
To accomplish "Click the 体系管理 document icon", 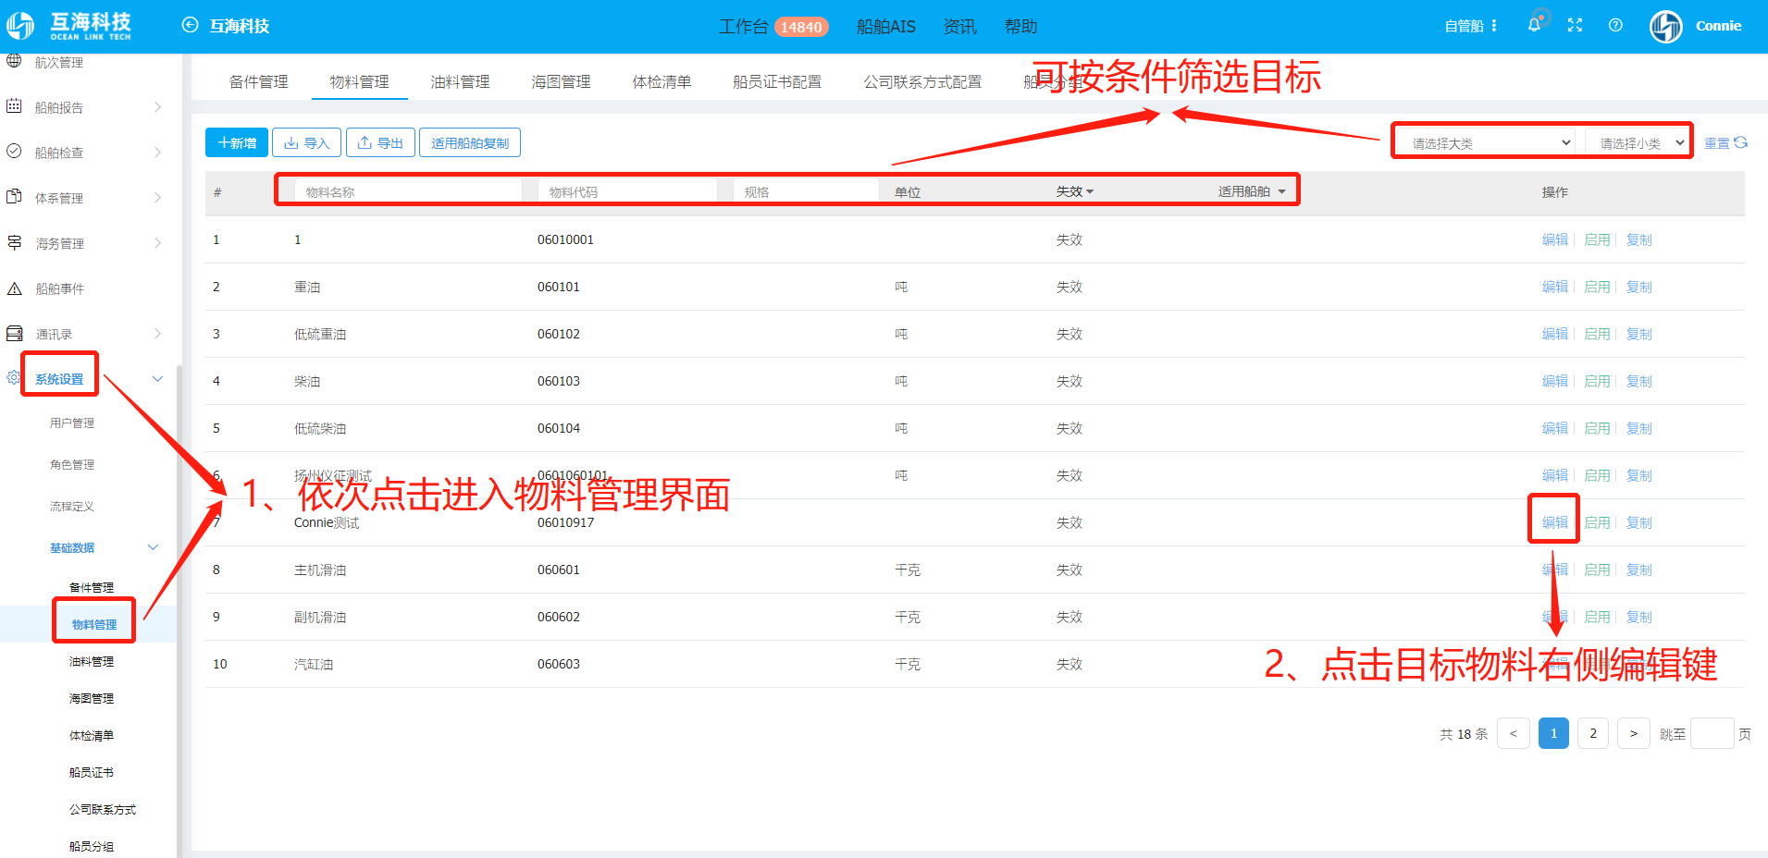I will [14, 196].
